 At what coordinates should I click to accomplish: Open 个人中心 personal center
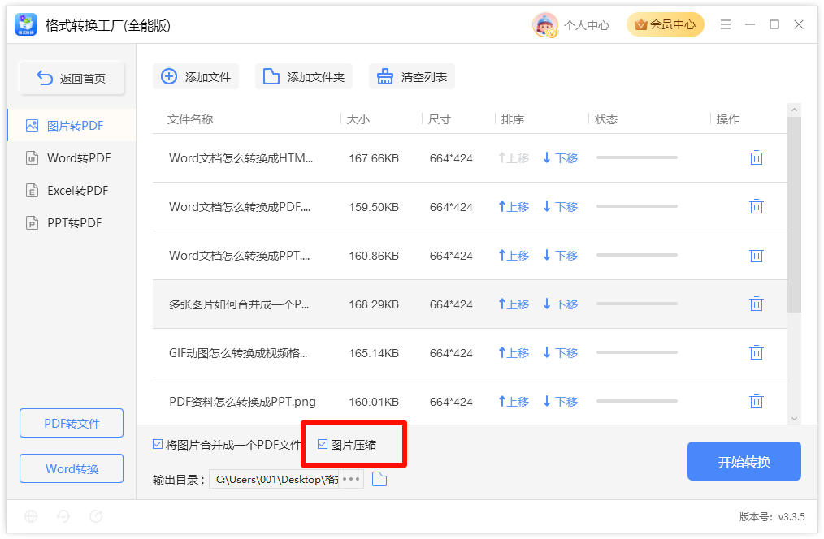[x=587, y=25]
